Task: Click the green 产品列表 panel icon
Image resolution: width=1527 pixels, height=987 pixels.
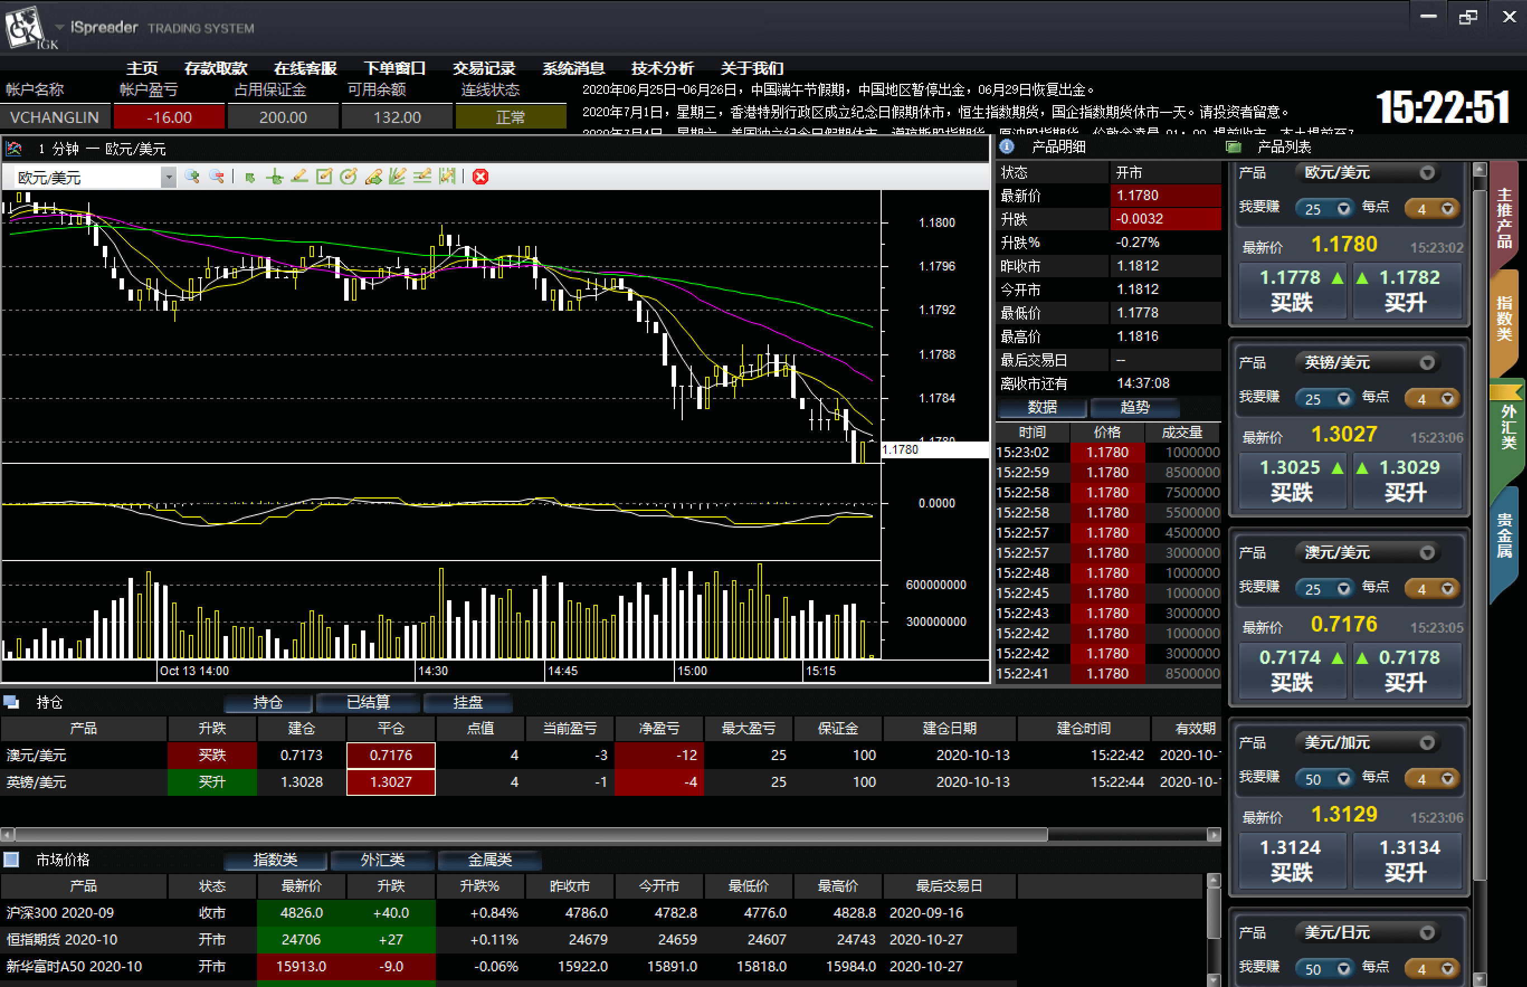Action: [x=1233, y=147]
